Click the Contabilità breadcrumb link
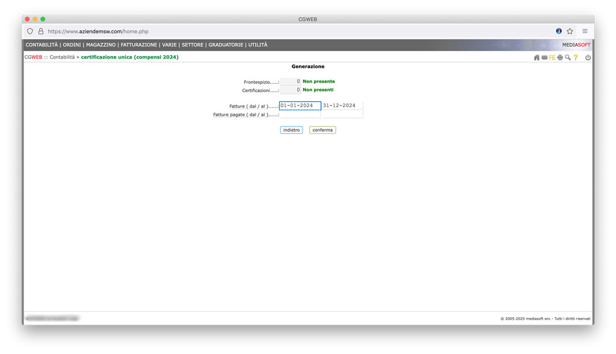The width and height of the screenshot is (616, 354). (x=62, y=57)
